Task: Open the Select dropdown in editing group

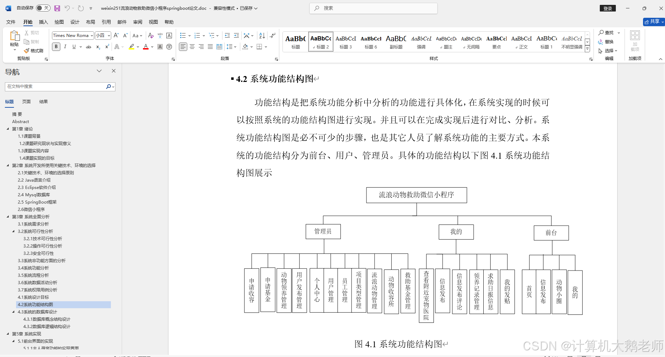Action: pos(608,51)
